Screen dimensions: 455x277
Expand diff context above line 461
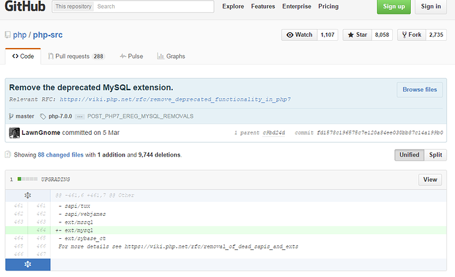click(28, 195)
